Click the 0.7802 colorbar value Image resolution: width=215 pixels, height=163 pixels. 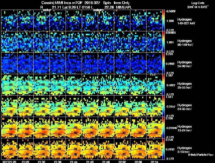[x=170, y=64]
